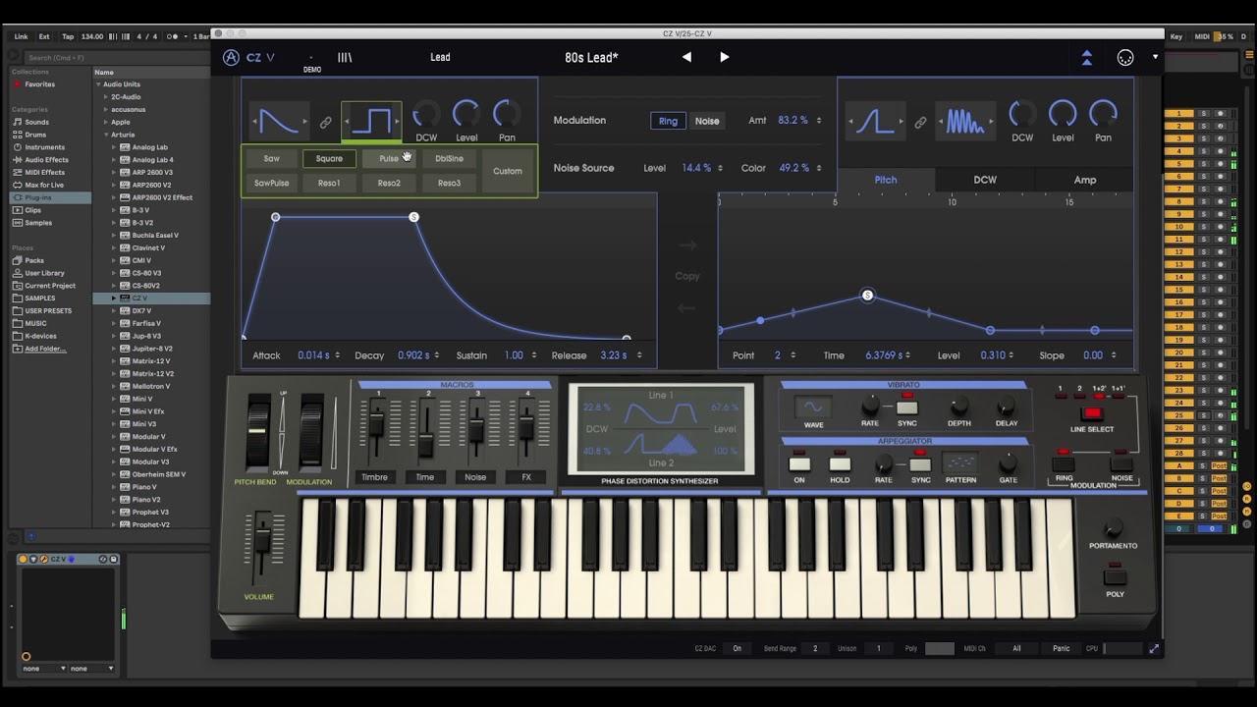Click the Line 2 Pan knob
1257x707 pixels.
tap(1103, 114)
